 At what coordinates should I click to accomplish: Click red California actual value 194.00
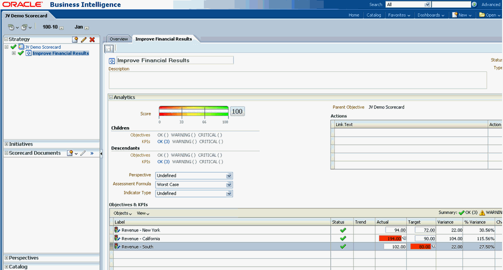(x=390, y=238)
